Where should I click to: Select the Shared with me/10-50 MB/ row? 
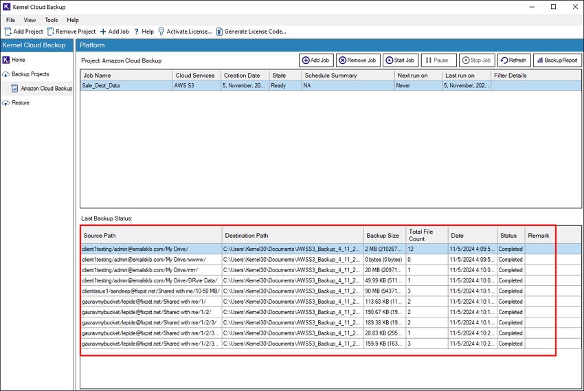pos(330,291)
